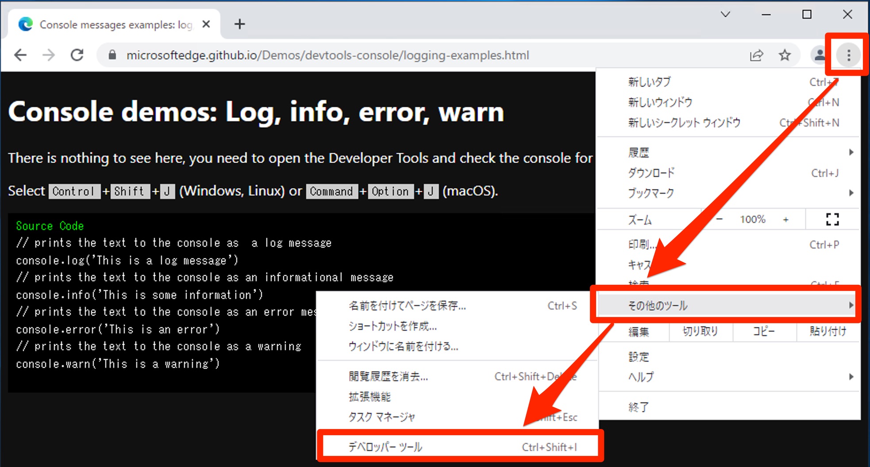The image size is (870, 467).
Task: Click the padlock site security icon
Action: 112,55
